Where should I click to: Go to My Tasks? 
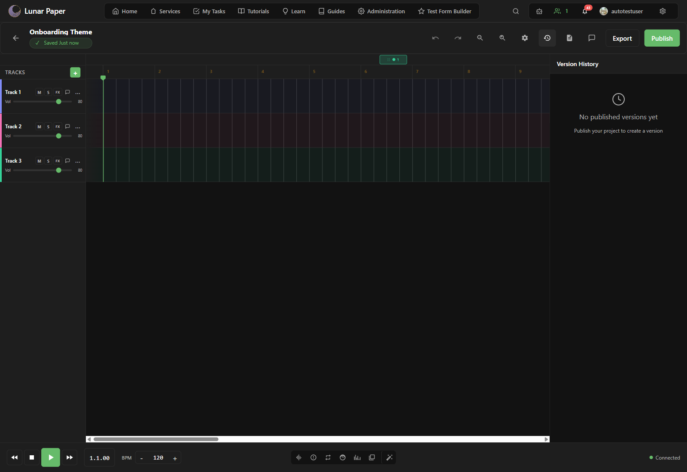pos(209,11)
